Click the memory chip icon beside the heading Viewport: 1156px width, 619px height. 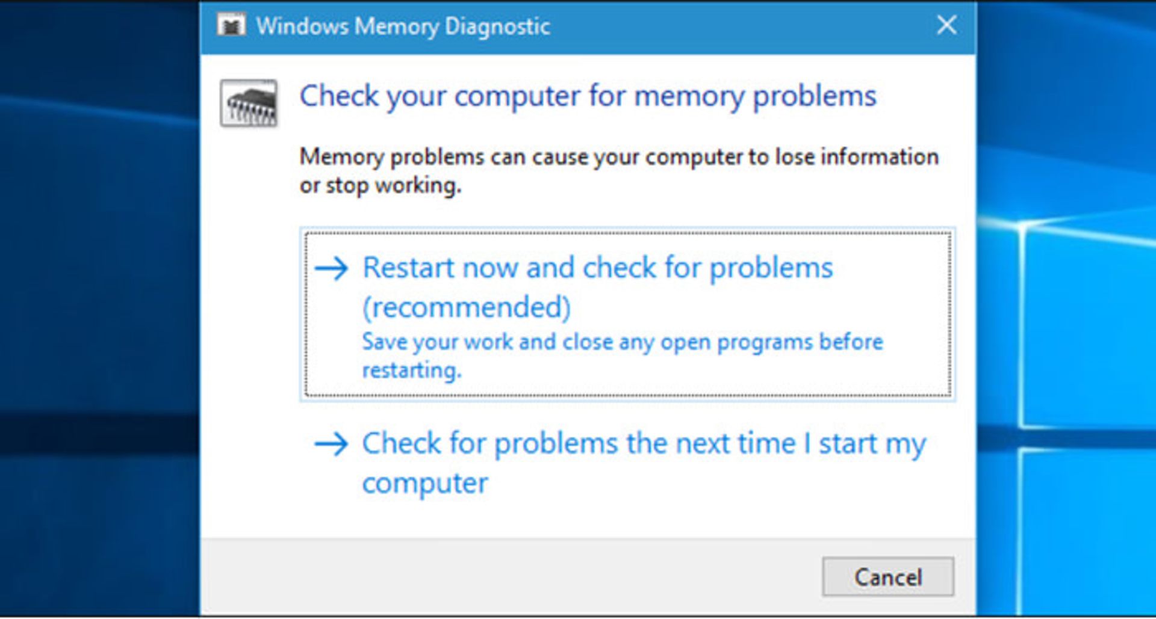pyautogui.click(x=249, y=103)
